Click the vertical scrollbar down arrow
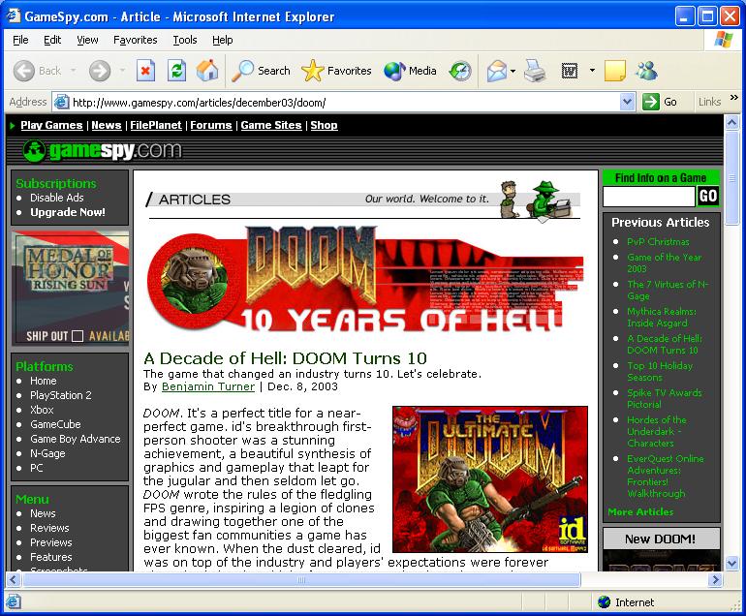The height and width of the screenshot is (616, 746). tap(731, 563)
